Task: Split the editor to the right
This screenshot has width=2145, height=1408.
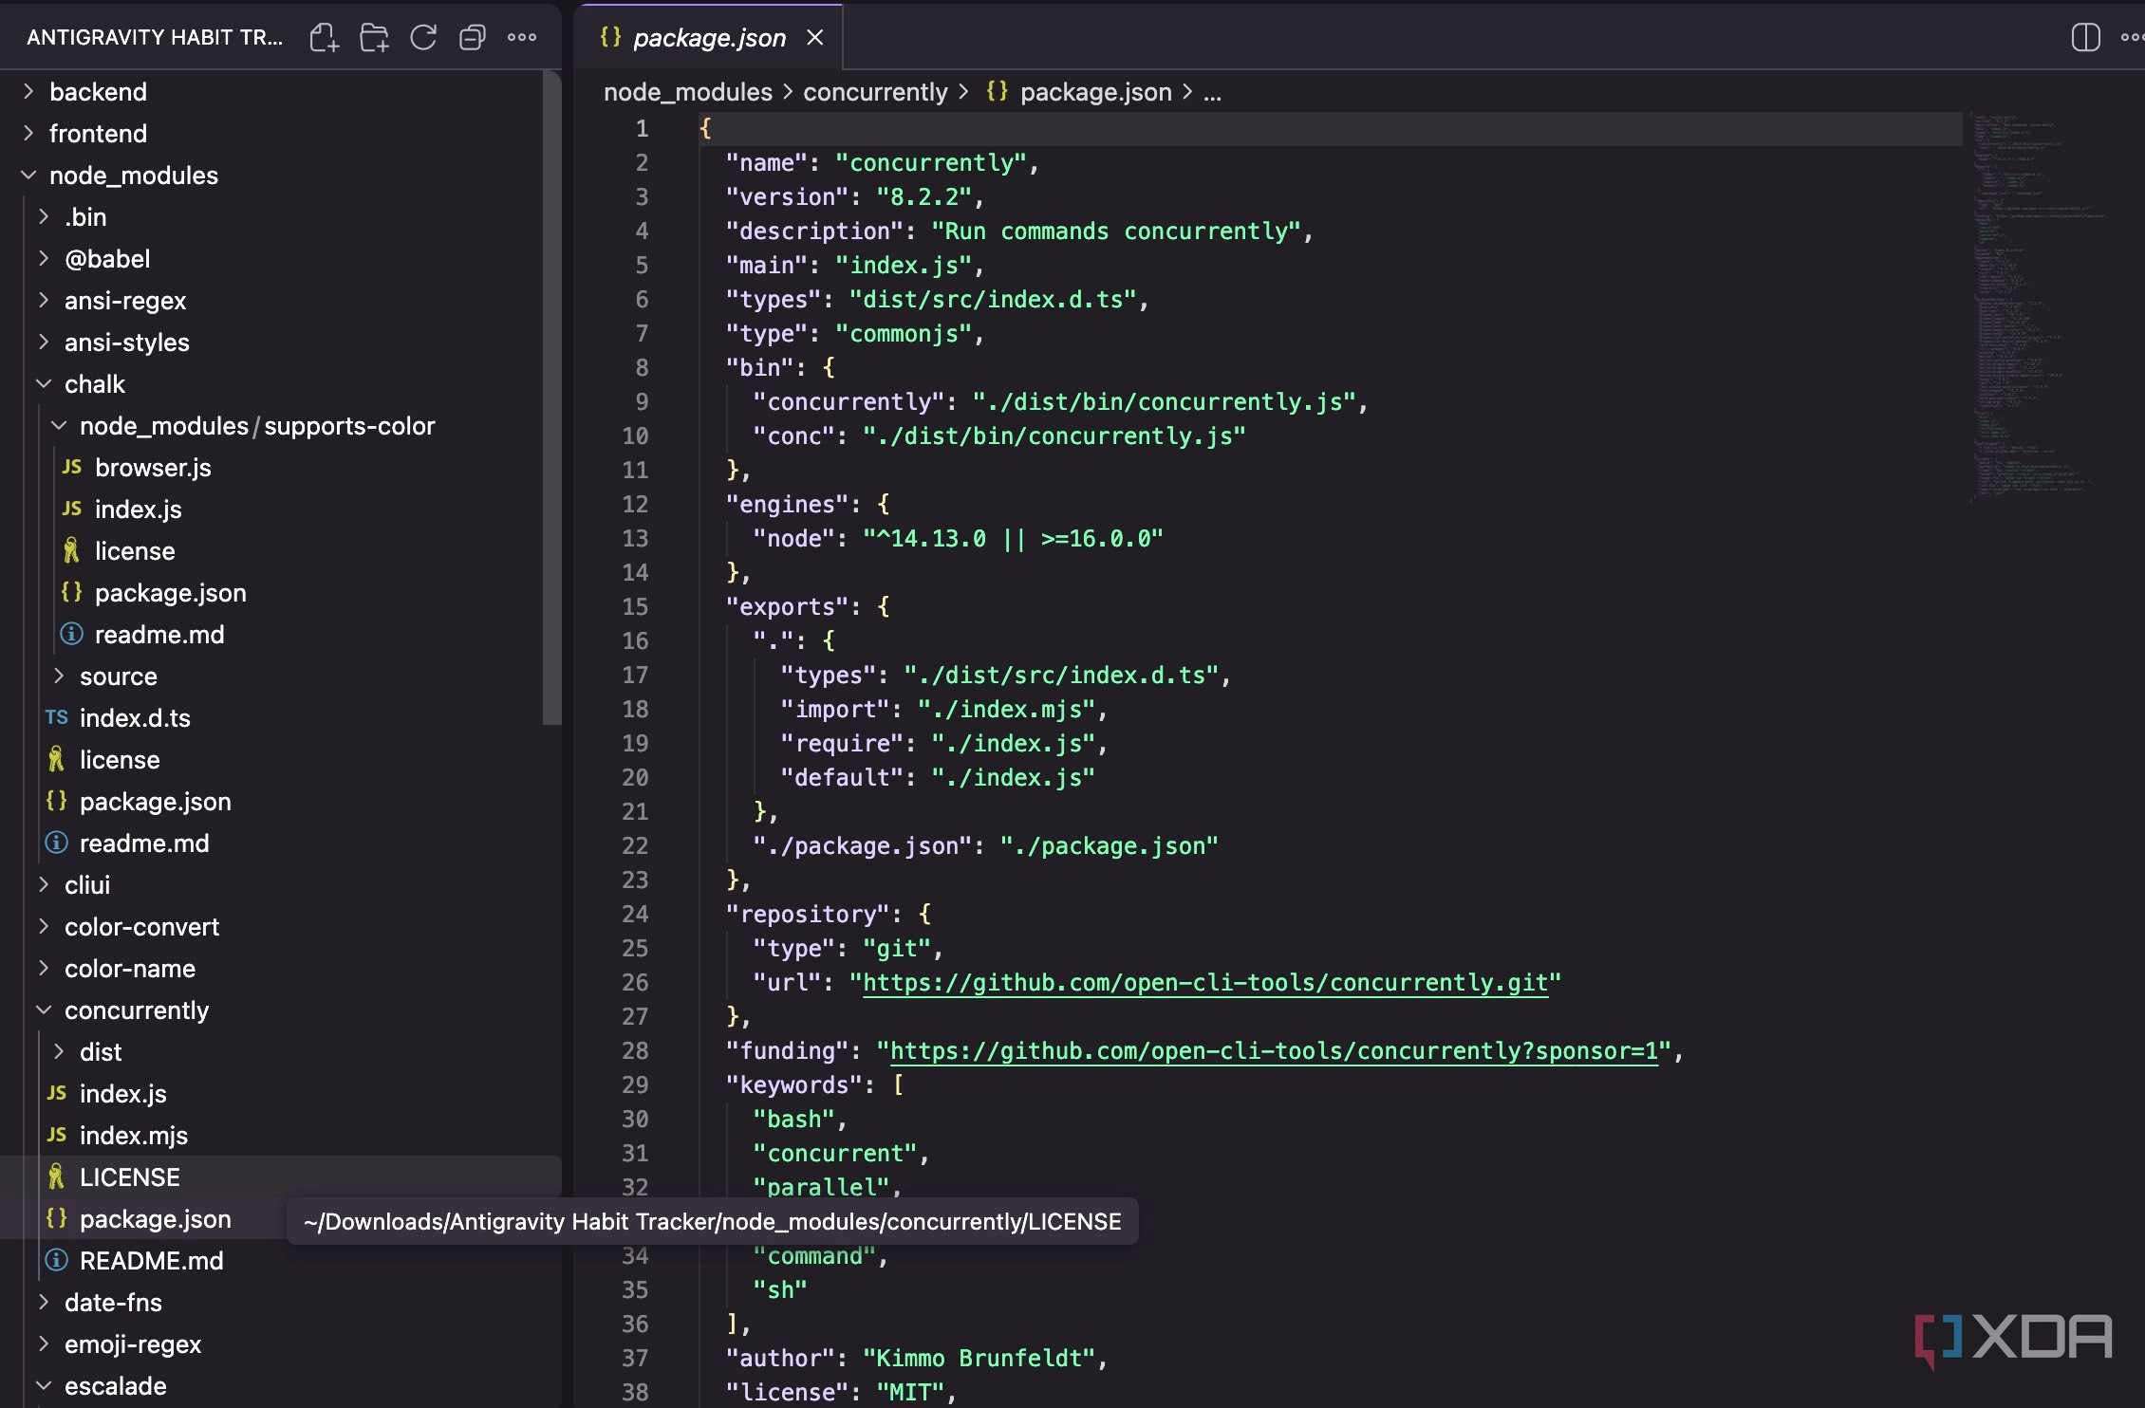Action: (x=2084, y=37)
